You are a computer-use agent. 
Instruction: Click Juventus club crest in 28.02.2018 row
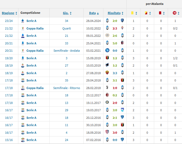pos(107,88)
